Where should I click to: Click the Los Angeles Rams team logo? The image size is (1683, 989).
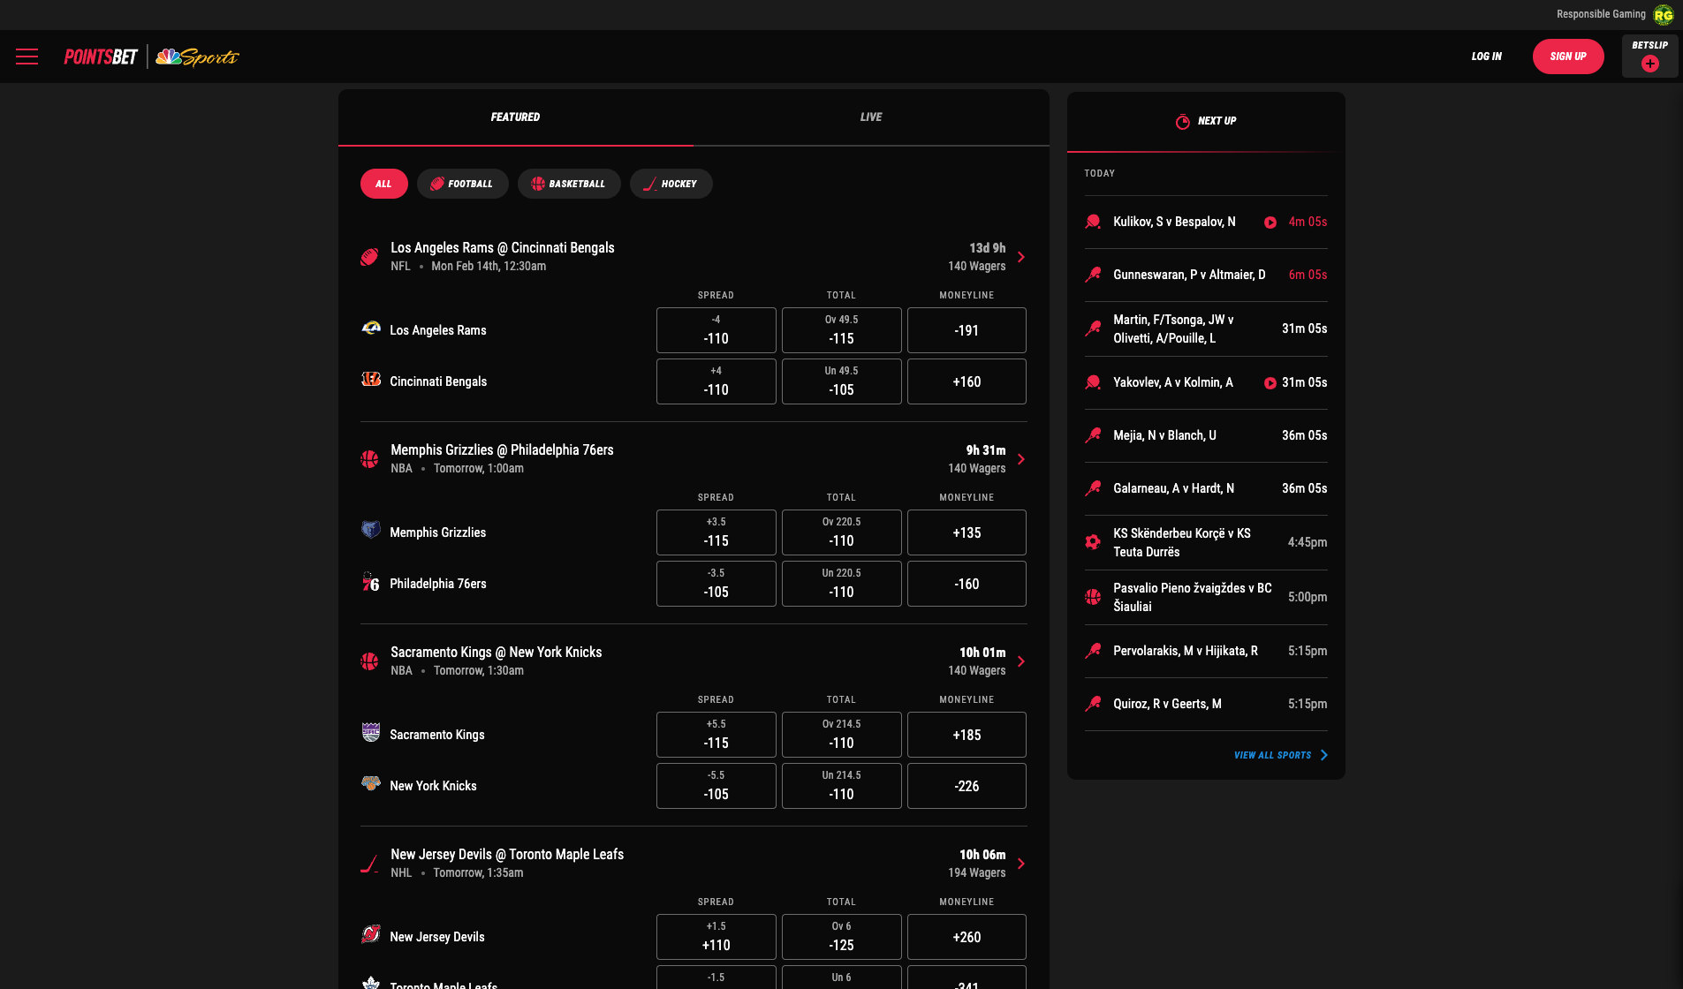(x=371, y=328)
